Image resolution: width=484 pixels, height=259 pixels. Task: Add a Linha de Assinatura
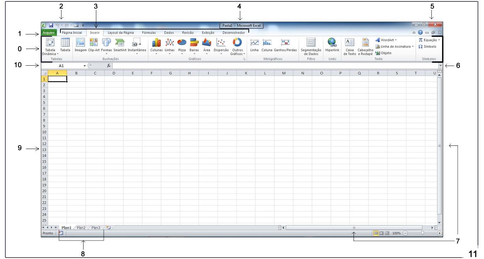pyautogui.click(x=394, y=46)
